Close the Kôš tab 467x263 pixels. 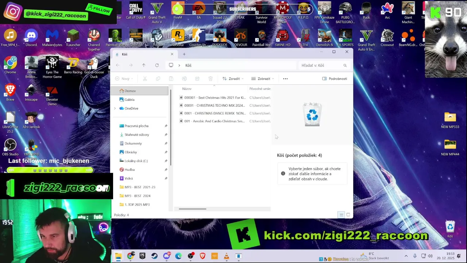point(172,54)
